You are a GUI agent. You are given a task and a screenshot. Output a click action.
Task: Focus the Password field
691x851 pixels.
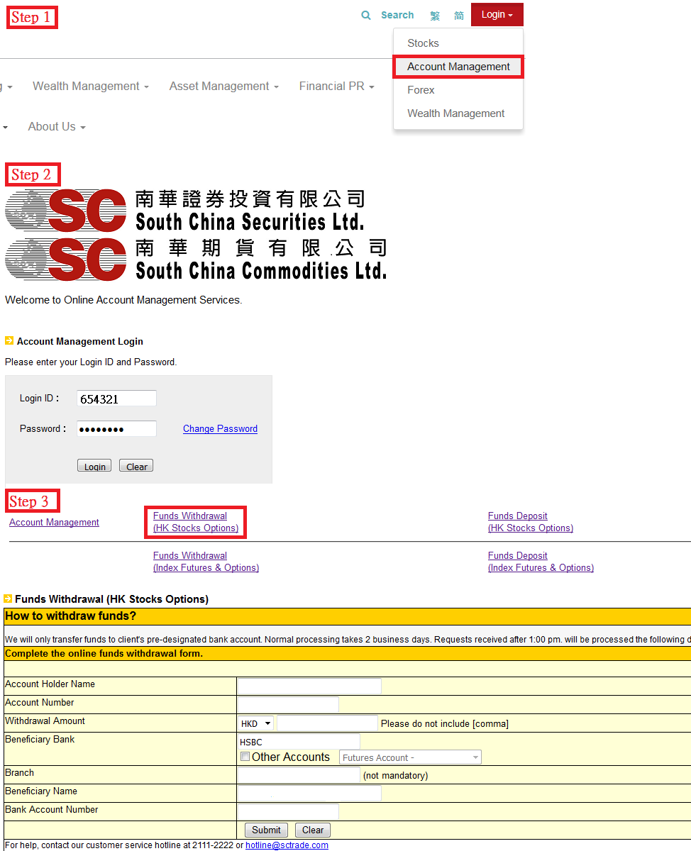click(x=116, y=429)
